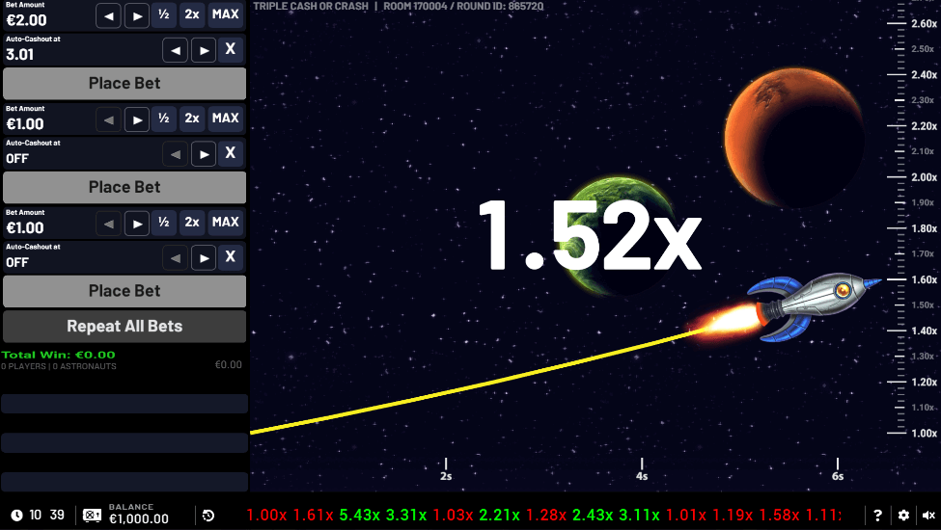941x530 pixels.
Task: Click the cash balance icon
Action: pos(92,515)
